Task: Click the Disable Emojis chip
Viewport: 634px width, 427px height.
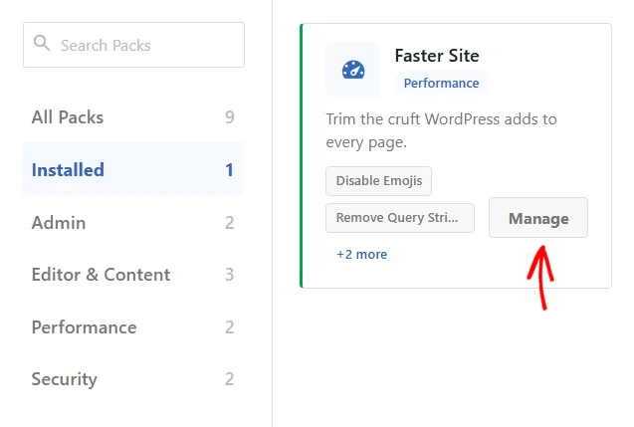Action: click(379, 181)
